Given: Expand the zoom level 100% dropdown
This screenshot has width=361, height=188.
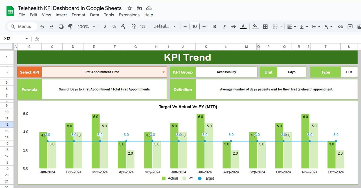Looking at the screenshot, I should 86,27.
